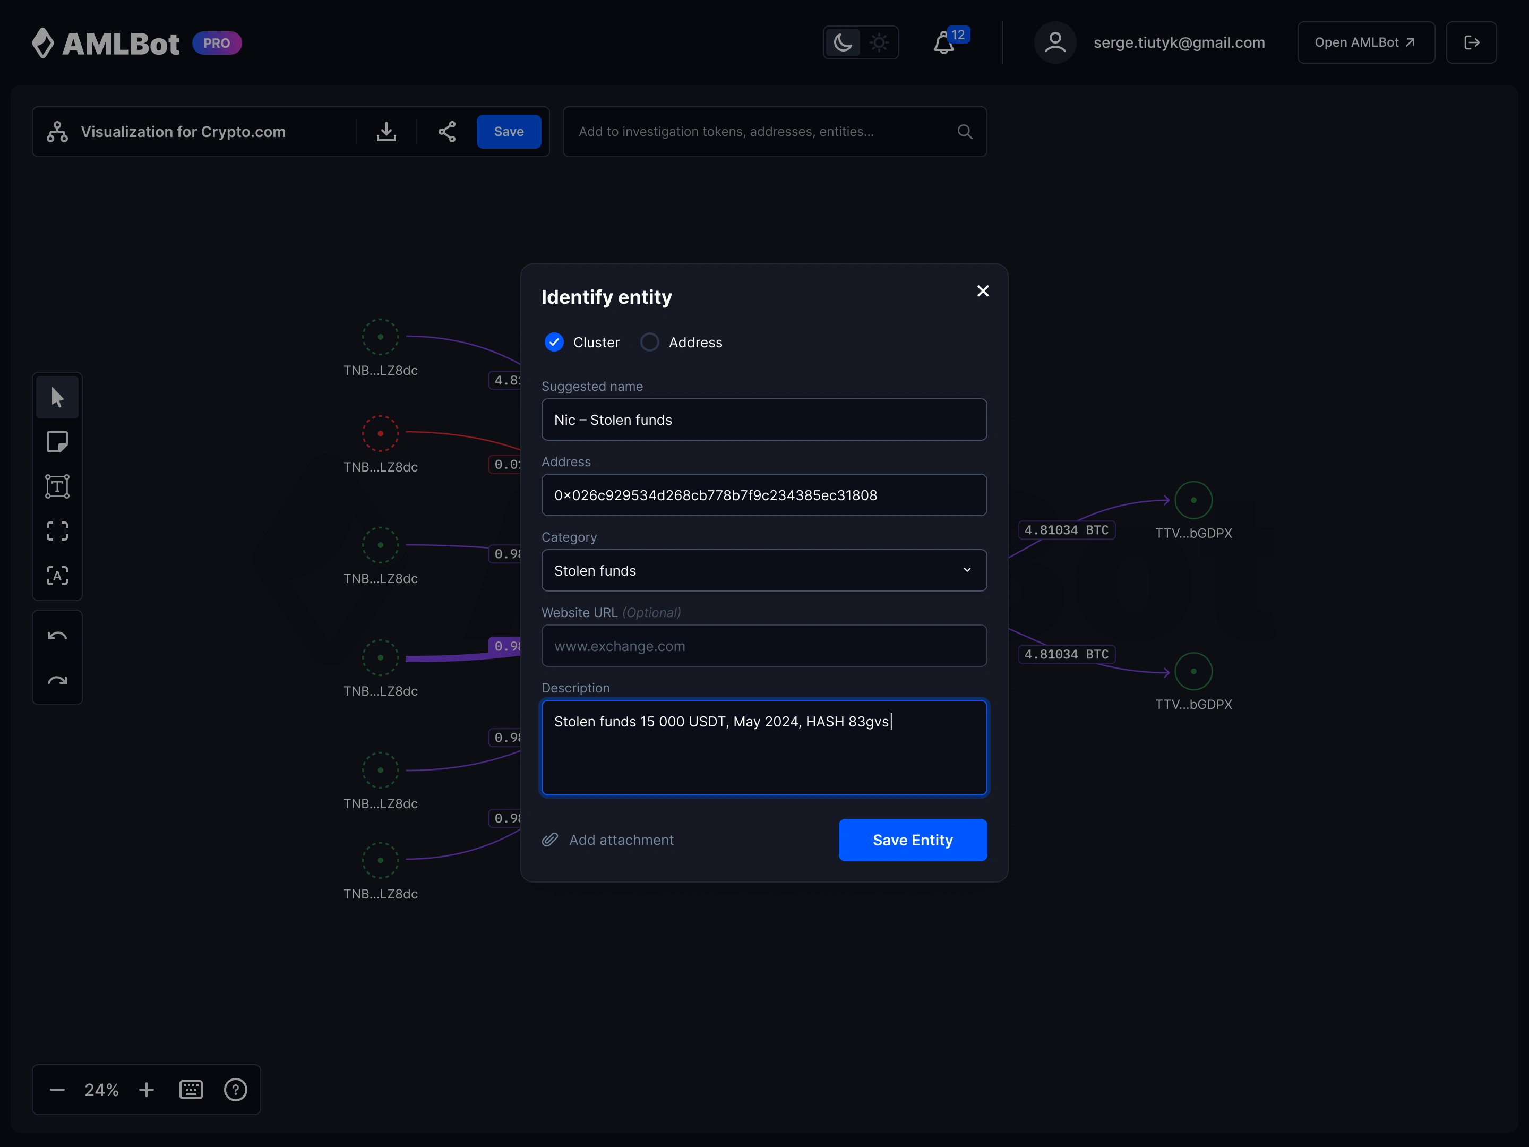
Task: Click the share icon in toolbar
Action: pos(447,131)
